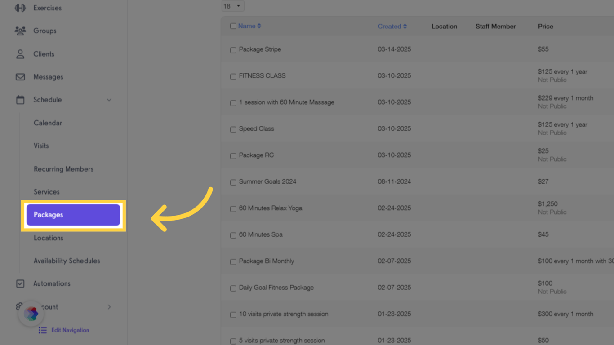Open 10 visits private strength session

pos(284,314)
